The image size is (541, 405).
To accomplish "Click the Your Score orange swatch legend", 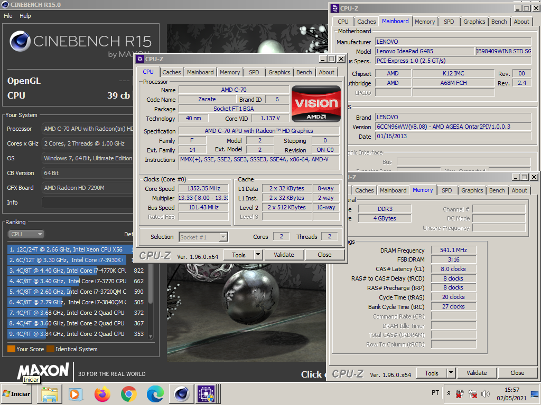I will click(11, 349).
